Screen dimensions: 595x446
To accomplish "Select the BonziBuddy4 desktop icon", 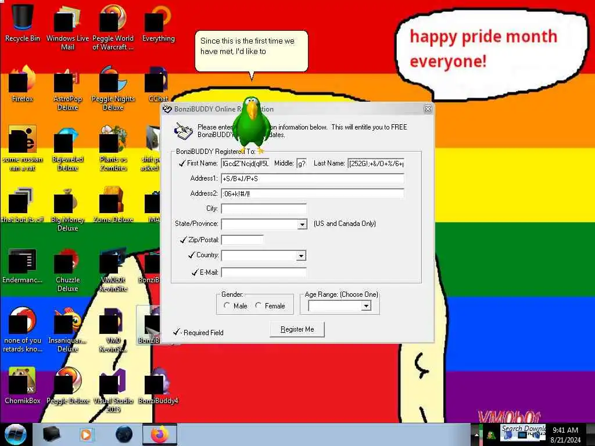I will 158,386.
